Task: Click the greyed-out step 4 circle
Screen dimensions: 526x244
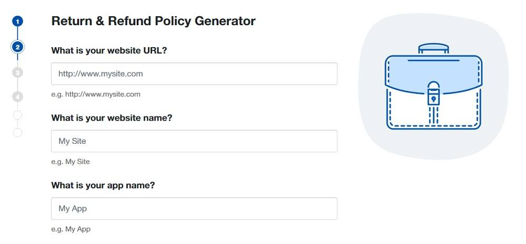Action: tap(18, 97)
